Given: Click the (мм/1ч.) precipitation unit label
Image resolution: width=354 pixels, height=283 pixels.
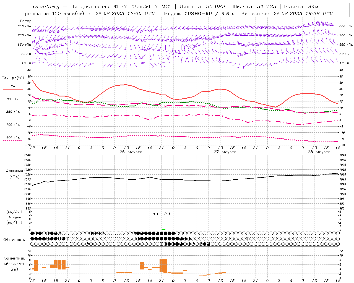Looking at the screenshot, I should pos(14,222).
